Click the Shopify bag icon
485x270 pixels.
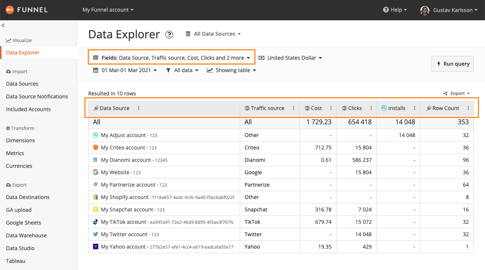(x=96, y=197)
